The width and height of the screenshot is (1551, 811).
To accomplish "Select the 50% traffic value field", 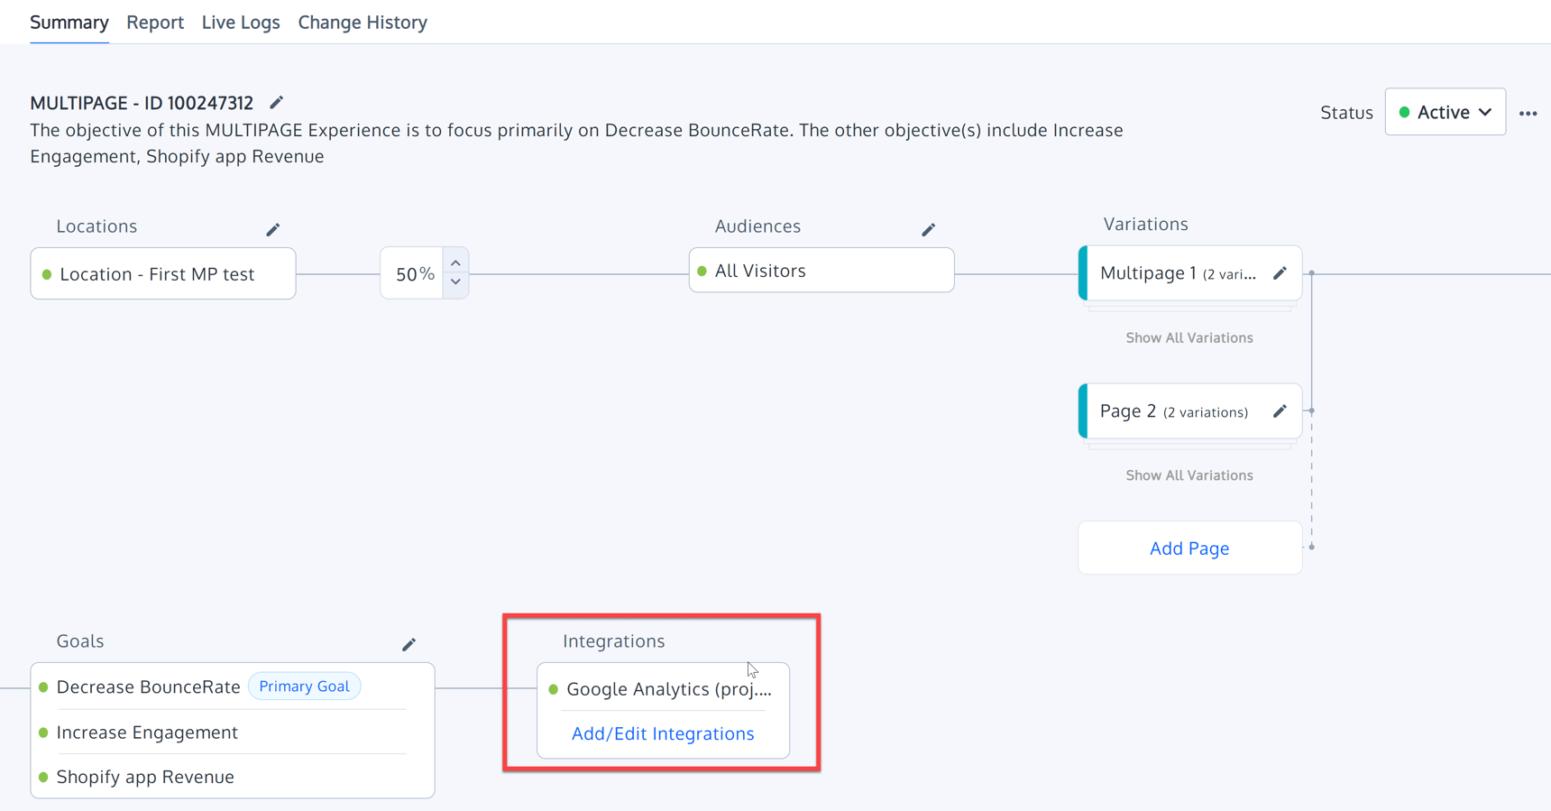I will [x=412, y=273].
